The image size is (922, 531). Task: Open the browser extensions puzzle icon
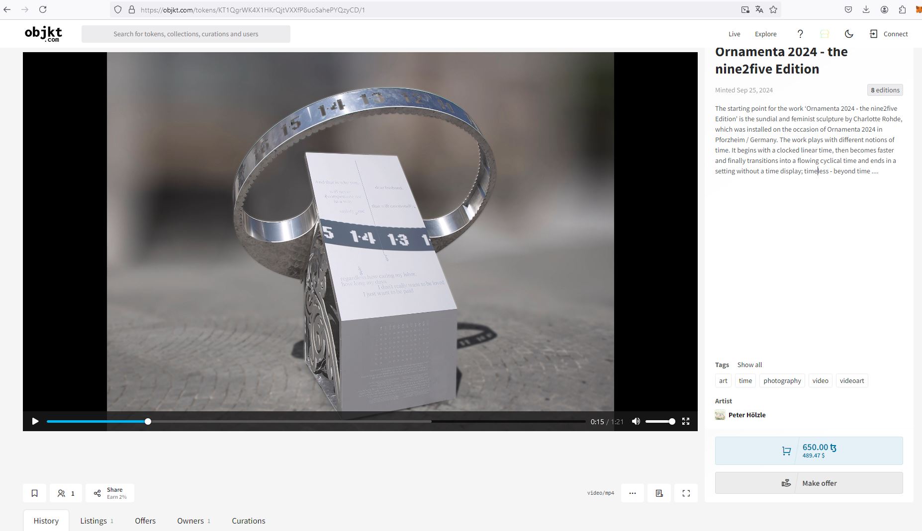[x=902, y=9]
